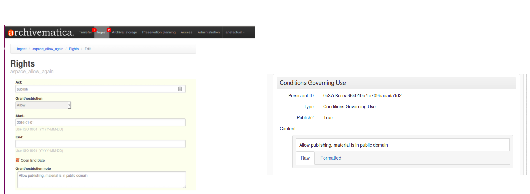Expand the artefactual user menu
The height and width of the screenshot is (194, 530).
[x=235, y=32]
